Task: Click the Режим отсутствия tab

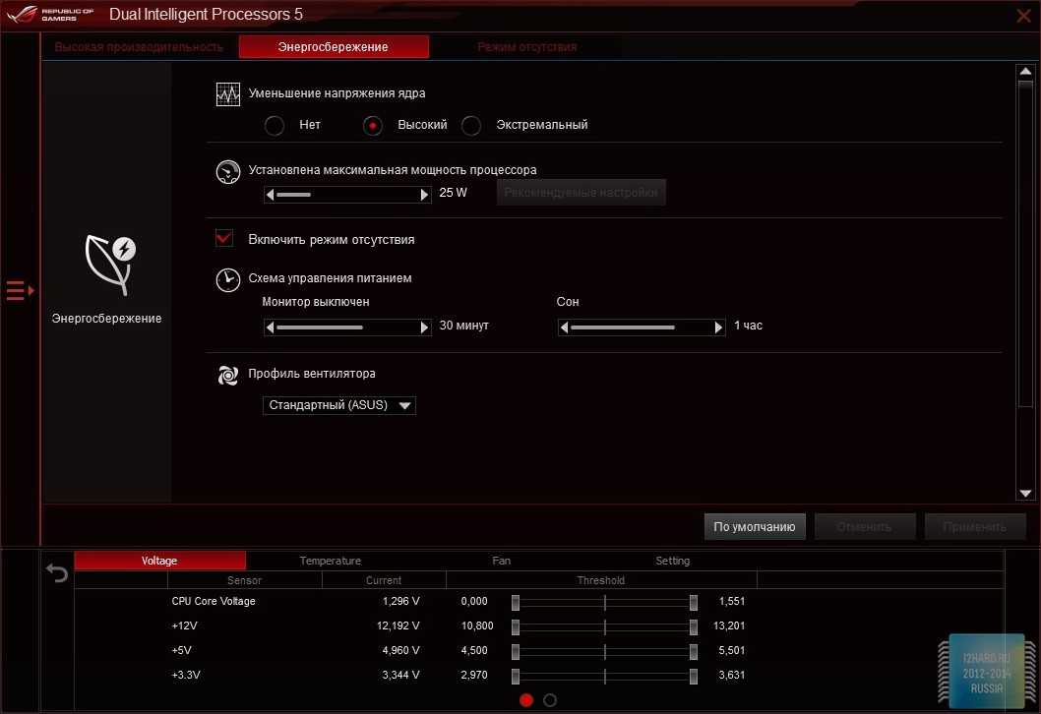Action: coord(526,47)
